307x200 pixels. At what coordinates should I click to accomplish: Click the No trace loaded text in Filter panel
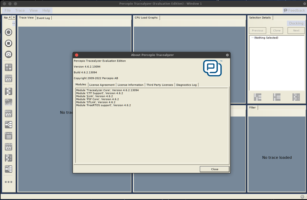277,158
